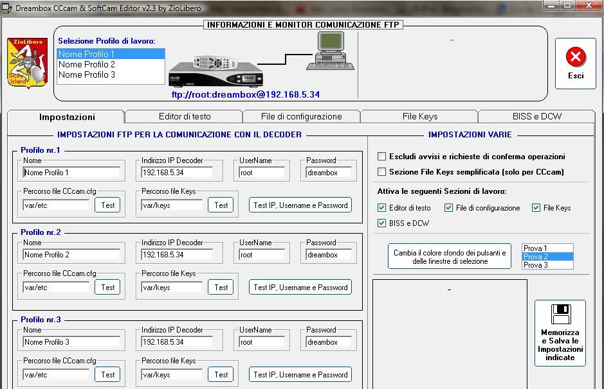Test Keys path for Profilo nr.1

pyautogui.click(x=221, y=205)
